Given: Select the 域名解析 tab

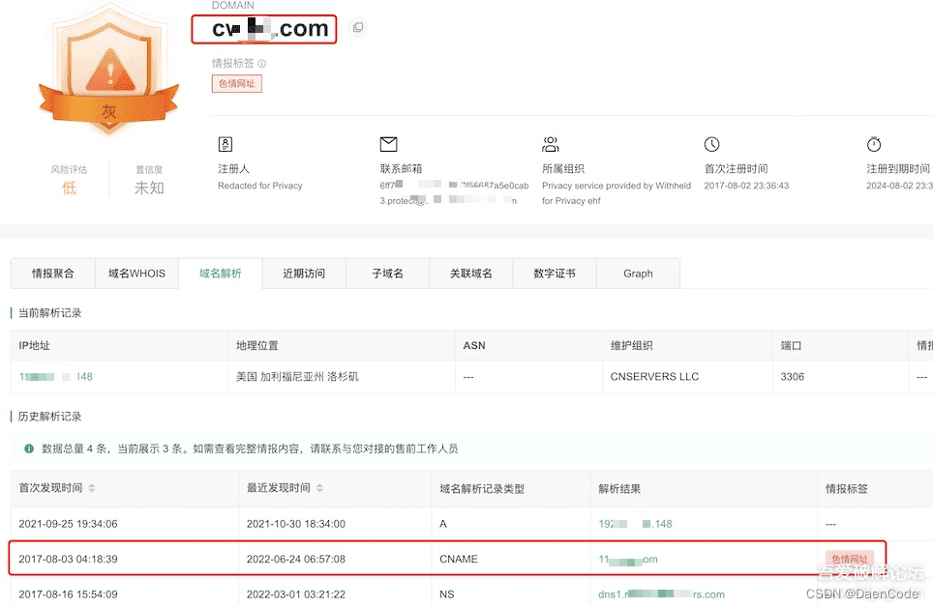Looking at the screenshot, I should pyautogui.click(x=220, y=274).
